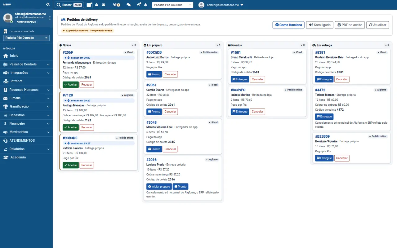
Task: Open Intranet in the sidebar
Action: [26, 81]
